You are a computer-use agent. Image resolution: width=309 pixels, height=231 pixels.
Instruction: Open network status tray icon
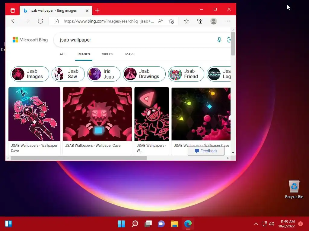264,224
